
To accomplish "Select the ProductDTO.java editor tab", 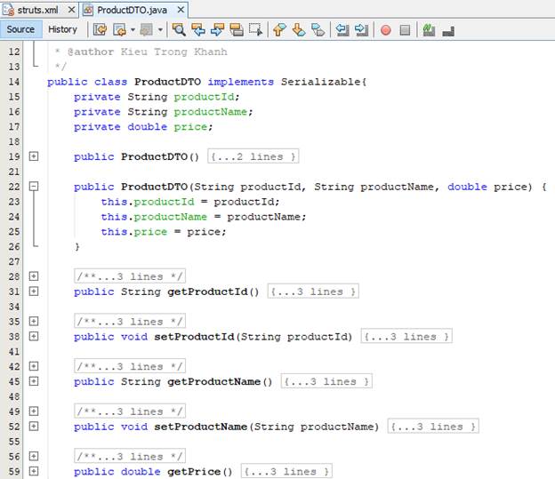I will (132, 10).
